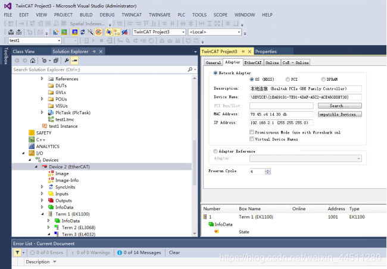Screen dimensions: 387x269
Task: Click Collapse All icon in Solution Explorer
Action: 56,61
